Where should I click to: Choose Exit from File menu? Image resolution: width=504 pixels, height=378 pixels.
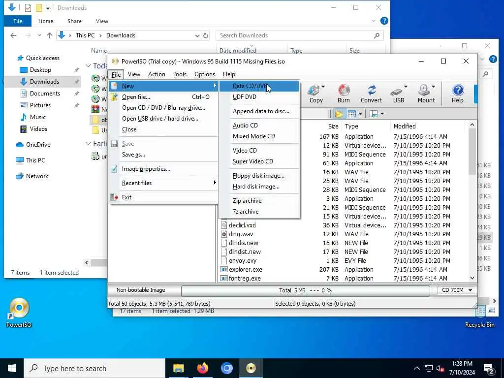click(x=163, y=197)
